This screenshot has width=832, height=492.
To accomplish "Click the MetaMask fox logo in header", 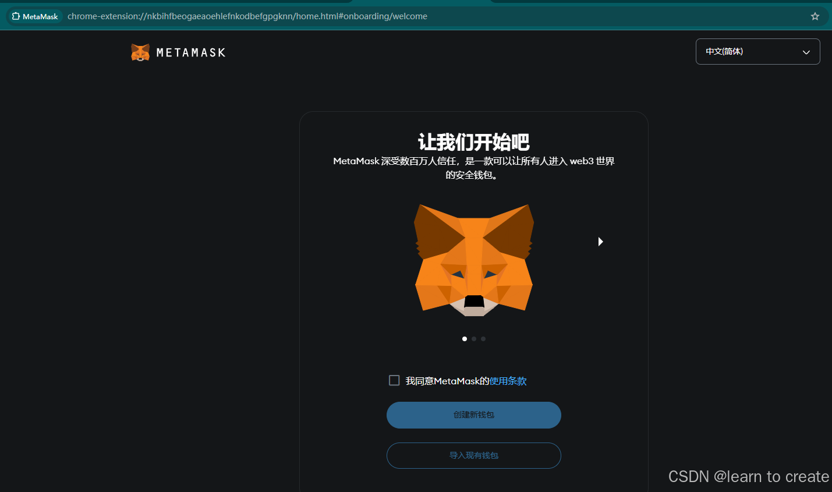I will coord(140,52).
